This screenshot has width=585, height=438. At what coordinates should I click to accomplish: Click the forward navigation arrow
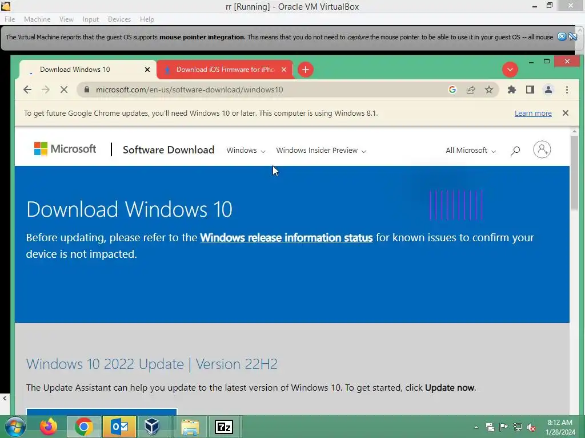coord(46,90)
